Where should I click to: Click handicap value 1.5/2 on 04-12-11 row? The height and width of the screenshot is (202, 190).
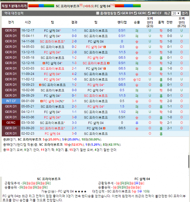(122, 112)
